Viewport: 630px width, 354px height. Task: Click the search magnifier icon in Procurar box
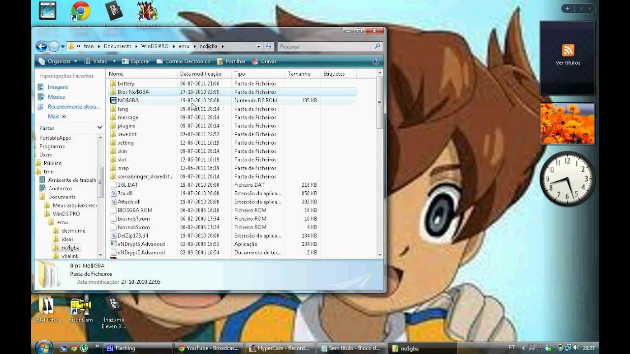pos(378,46)
